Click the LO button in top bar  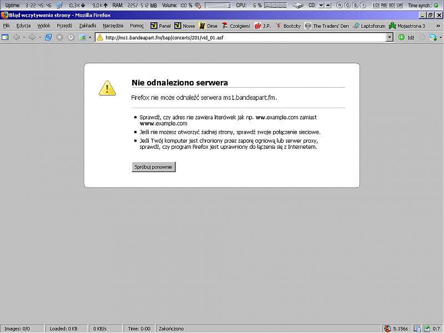(376, 5)
